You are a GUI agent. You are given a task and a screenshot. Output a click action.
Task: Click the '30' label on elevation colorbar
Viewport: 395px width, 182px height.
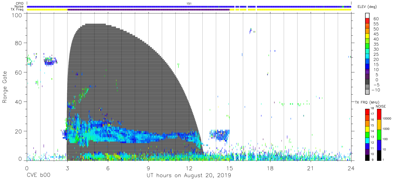pyautogui.click(x=376, y=49)
